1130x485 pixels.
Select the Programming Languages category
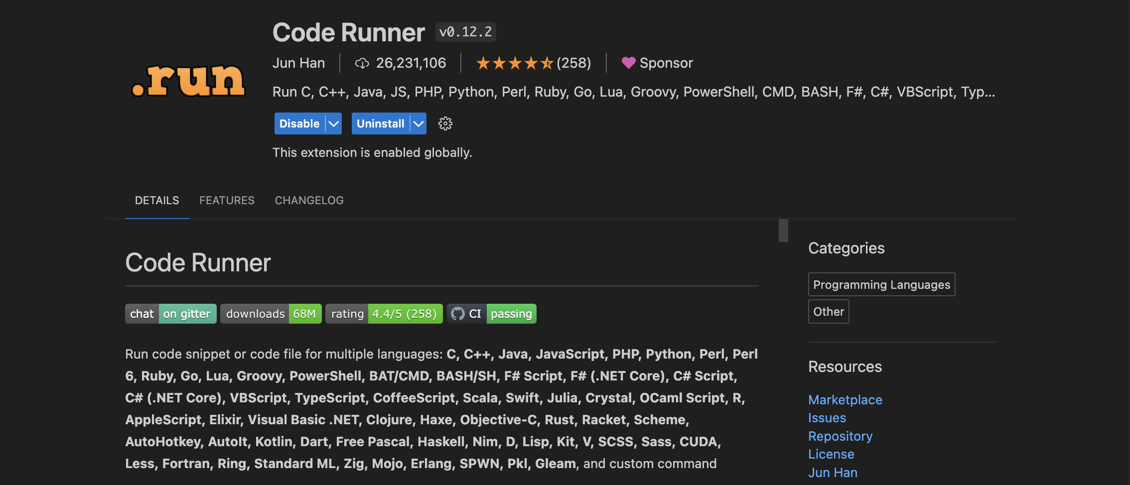coord(881,284)
